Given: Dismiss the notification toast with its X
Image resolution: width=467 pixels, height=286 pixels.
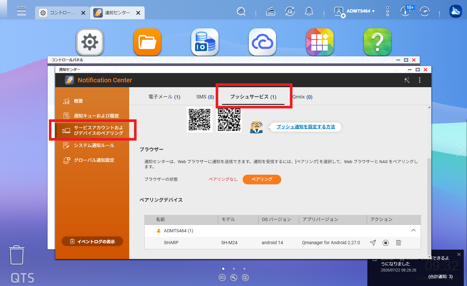Looking at the screenshot, I should point(459,254).
